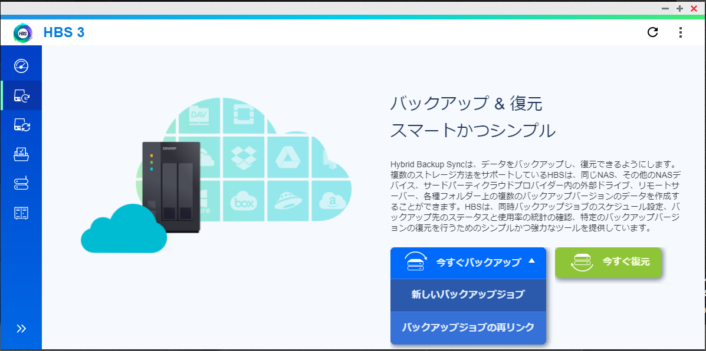Click the 今すぐバックアップ dropdown button
This screenshot has width=706, height=351.
(x=468, y=263)
